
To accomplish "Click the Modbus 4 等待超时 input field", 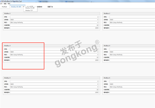I will (132, 60).
